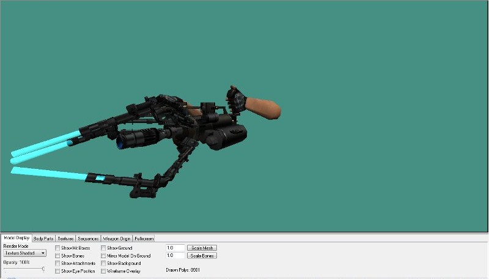Click the Opacity slider handle
The height and width of the screenshot is (279, 489).
point(43,269)
